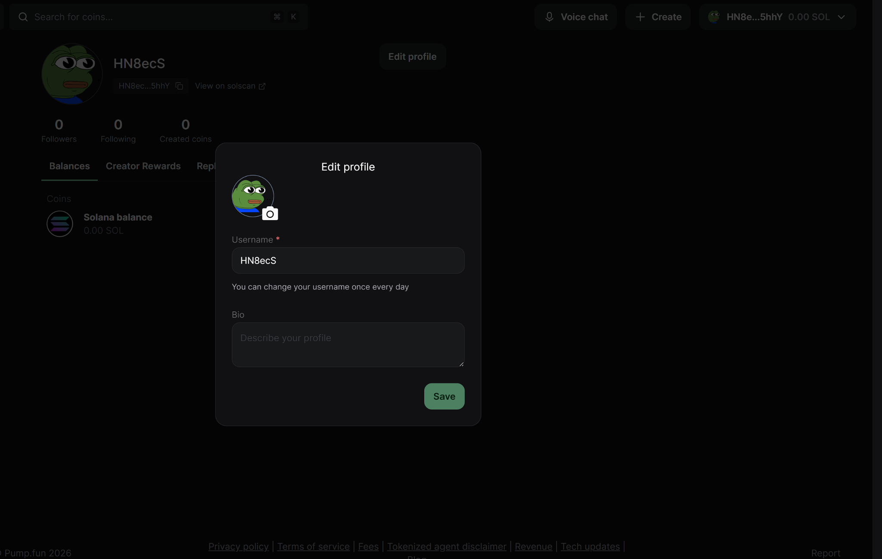This screenshot has width=882, height=559.
Task: Click the large profile Pepe avatar
Action: 72,74
